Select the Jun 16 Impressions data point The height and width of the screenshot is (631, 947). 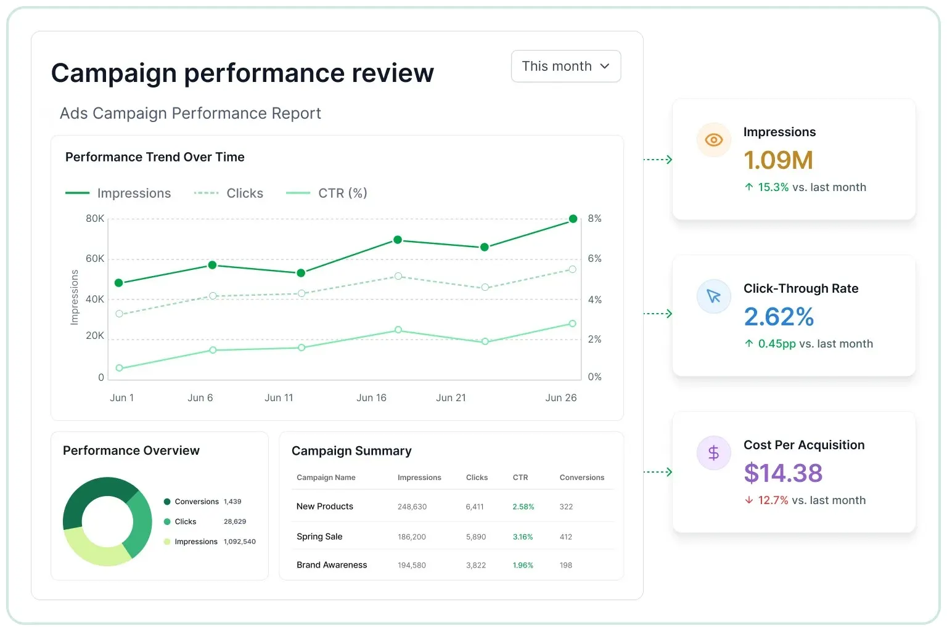398,240
